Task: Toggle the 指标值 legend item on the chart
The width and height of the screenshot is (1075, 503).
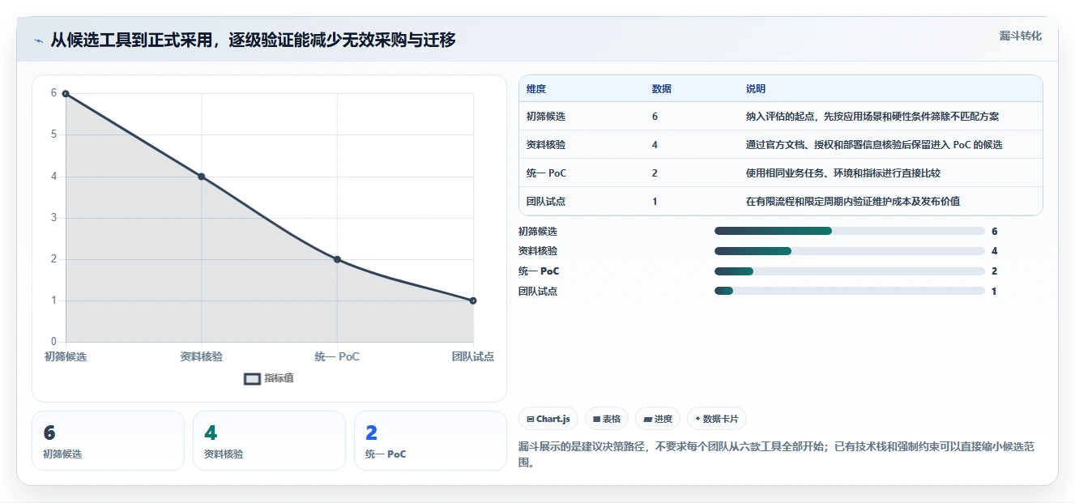Action: [269, 378]
